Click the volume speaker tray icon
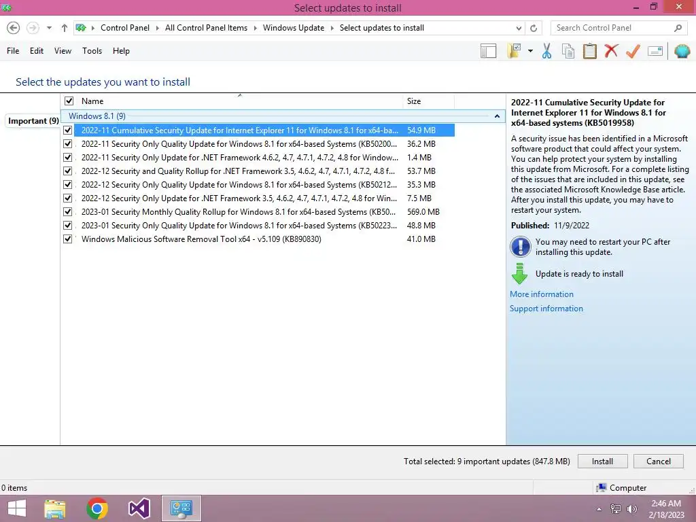The image size is (696, 522). click(x=631, y=509)
